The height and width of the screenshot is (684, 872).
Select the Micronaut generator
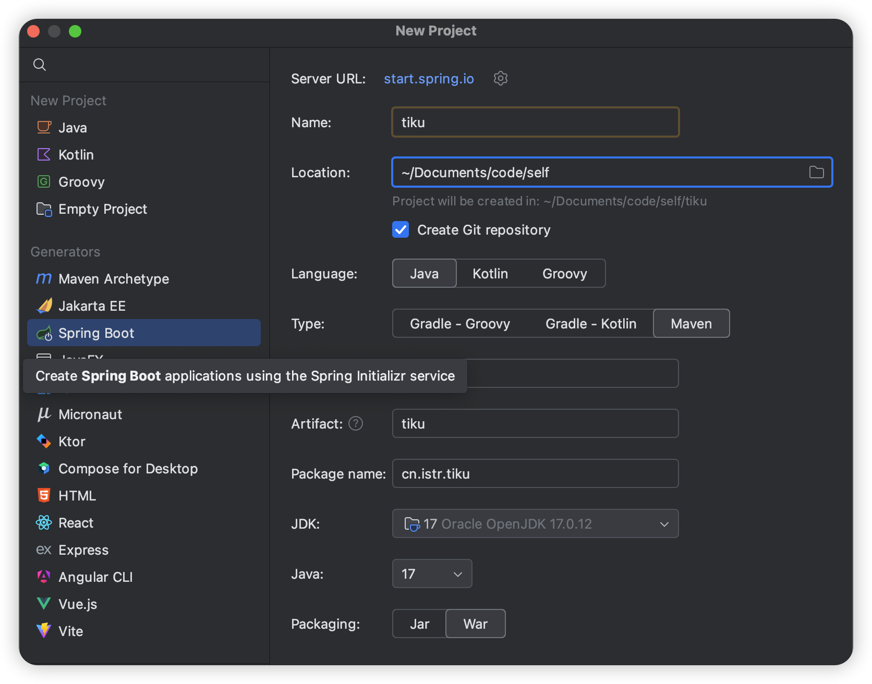pyautogui.click(x=90, y=414)
